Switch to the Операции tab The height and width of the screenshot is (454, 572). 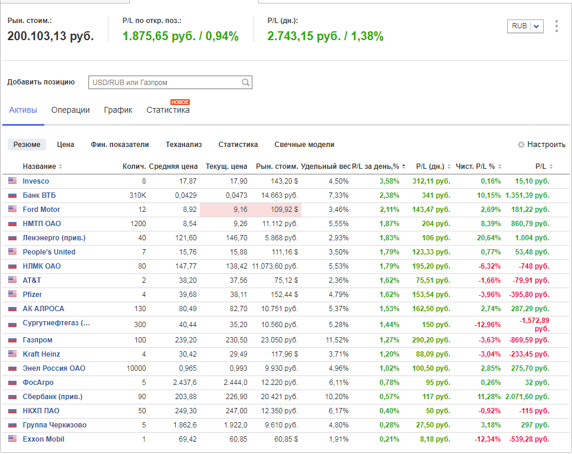tap(70, 110)
